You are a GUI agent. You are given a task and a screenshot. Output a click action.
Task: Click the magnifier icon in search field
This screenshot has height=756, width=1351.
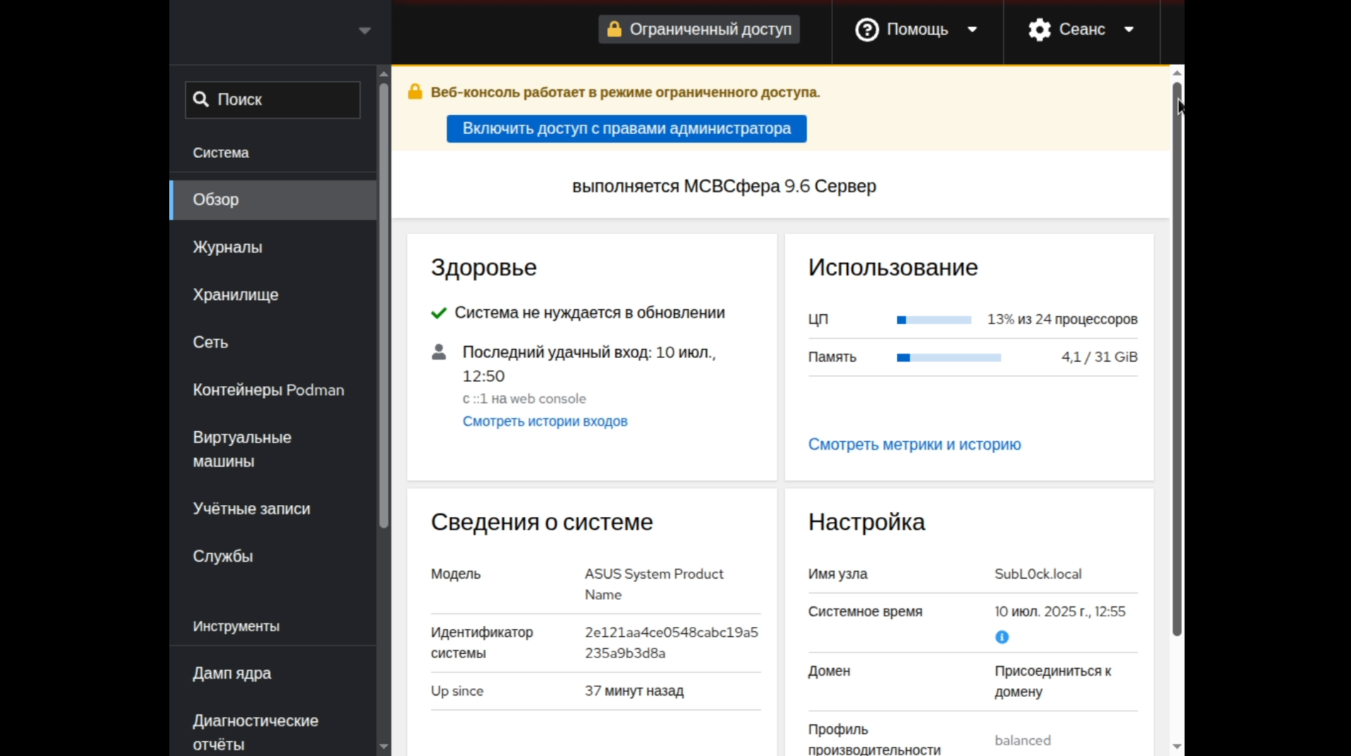pyautogui.click(x=201, y=99)
